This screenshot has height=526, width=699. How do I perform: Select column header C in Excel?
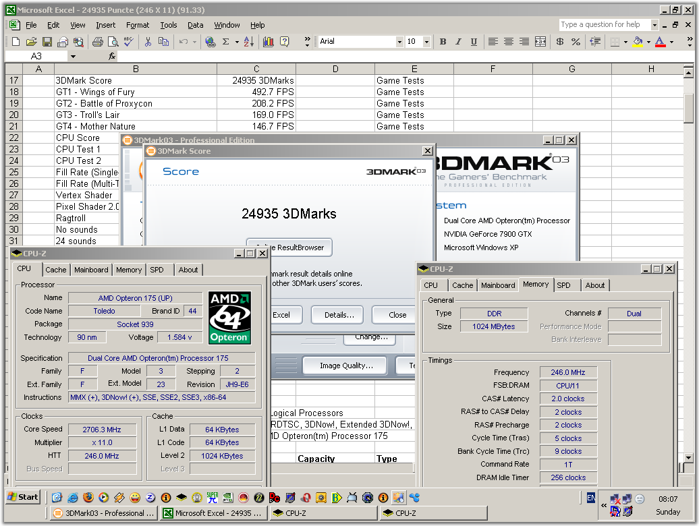(x=256, y=69)
